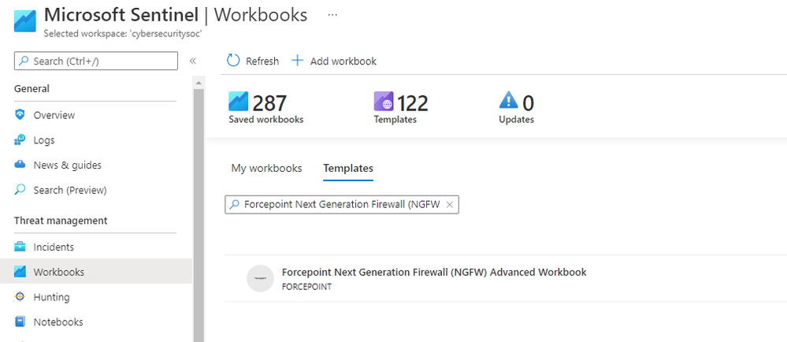The image size is (787, 342).
Task: Open Notebooks from sidebar
Action: (x=58, y=322)
